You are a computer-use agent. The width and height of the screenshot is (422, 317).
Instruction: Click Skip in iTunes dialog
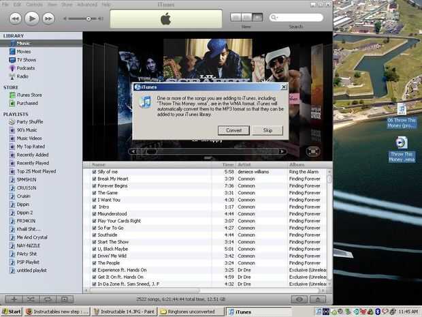click(267, 130)
